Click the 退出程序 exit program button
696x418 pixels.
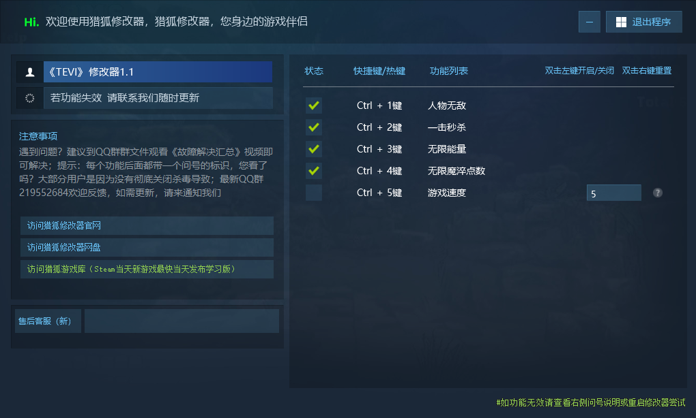[x=643, y=22]
